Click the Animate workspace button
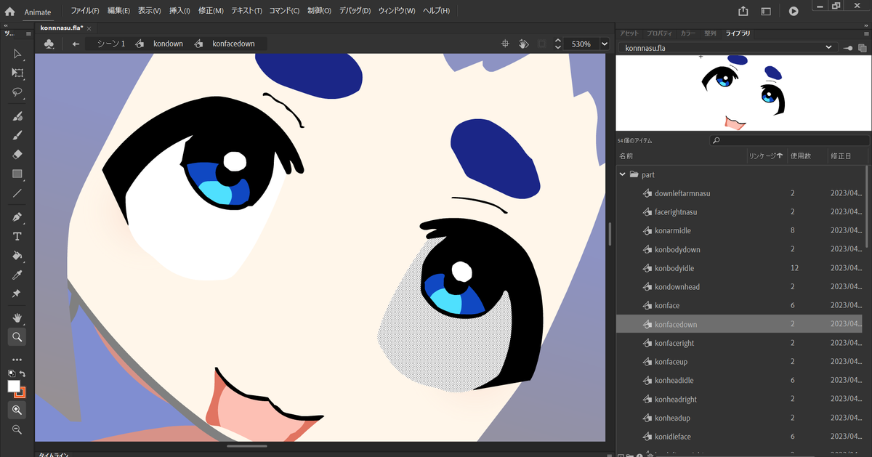 tap(38, 12)
